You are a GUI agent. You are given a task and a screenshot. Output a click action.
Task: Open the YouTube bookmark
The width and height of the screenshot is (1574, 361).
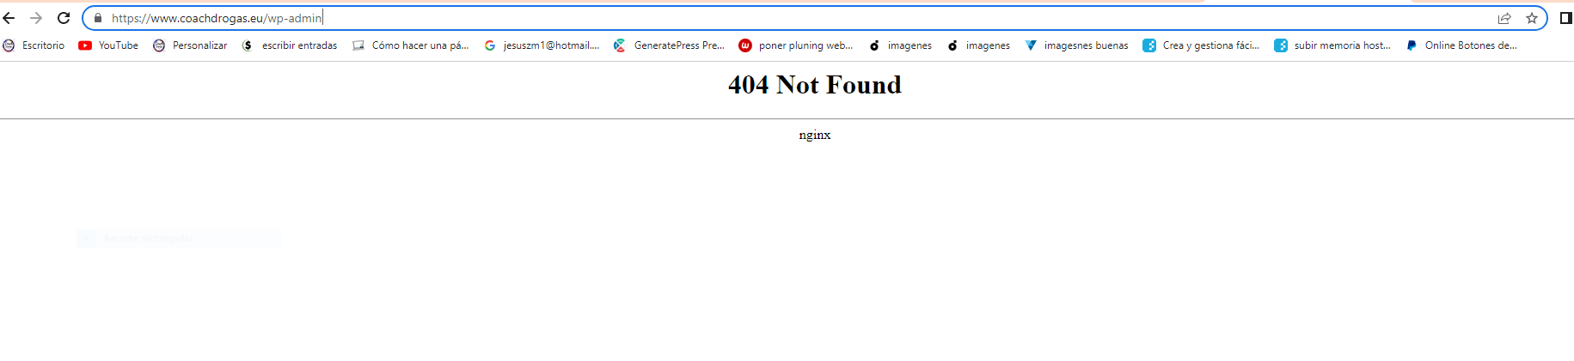(108, 45)
